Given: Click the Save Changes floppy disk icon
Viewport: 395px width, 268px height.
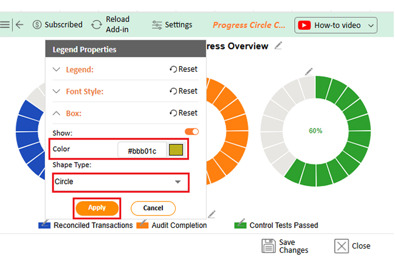Looking at the screenshot, I should pyautogui.click(x=269, y=246).
